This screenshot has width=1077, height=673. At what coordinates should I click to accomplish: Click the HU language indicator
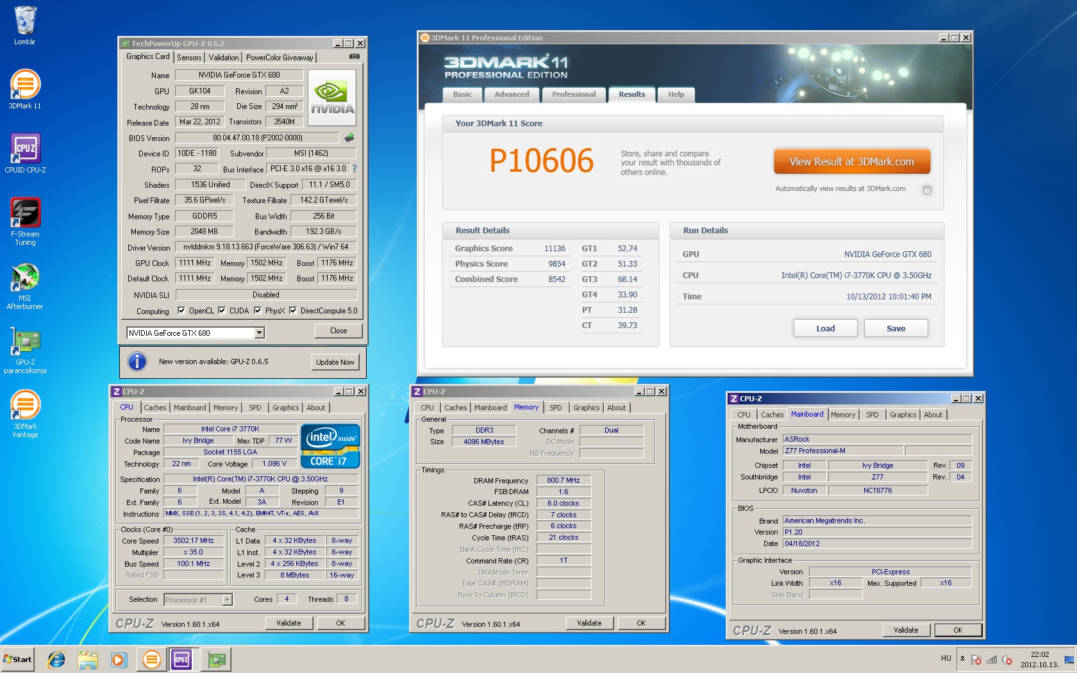pos(946,658)
